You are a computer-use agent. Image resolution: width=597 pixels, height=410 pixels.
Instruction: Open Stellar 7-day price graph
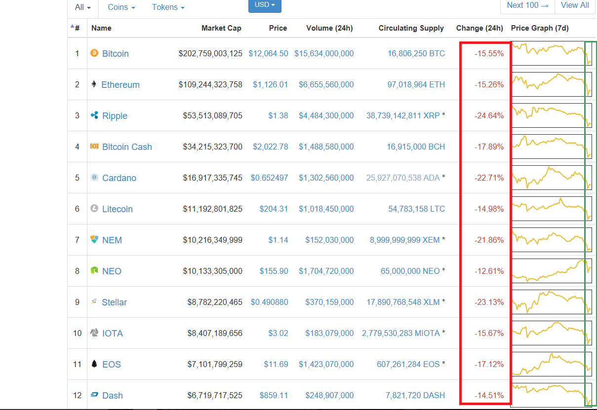point(551,302)
